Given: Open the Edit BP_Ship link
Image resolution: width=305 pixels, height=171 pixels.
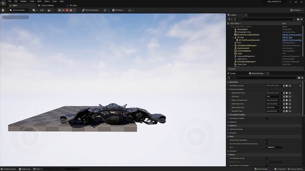Looking at the screenshot, I should [287, 38].
